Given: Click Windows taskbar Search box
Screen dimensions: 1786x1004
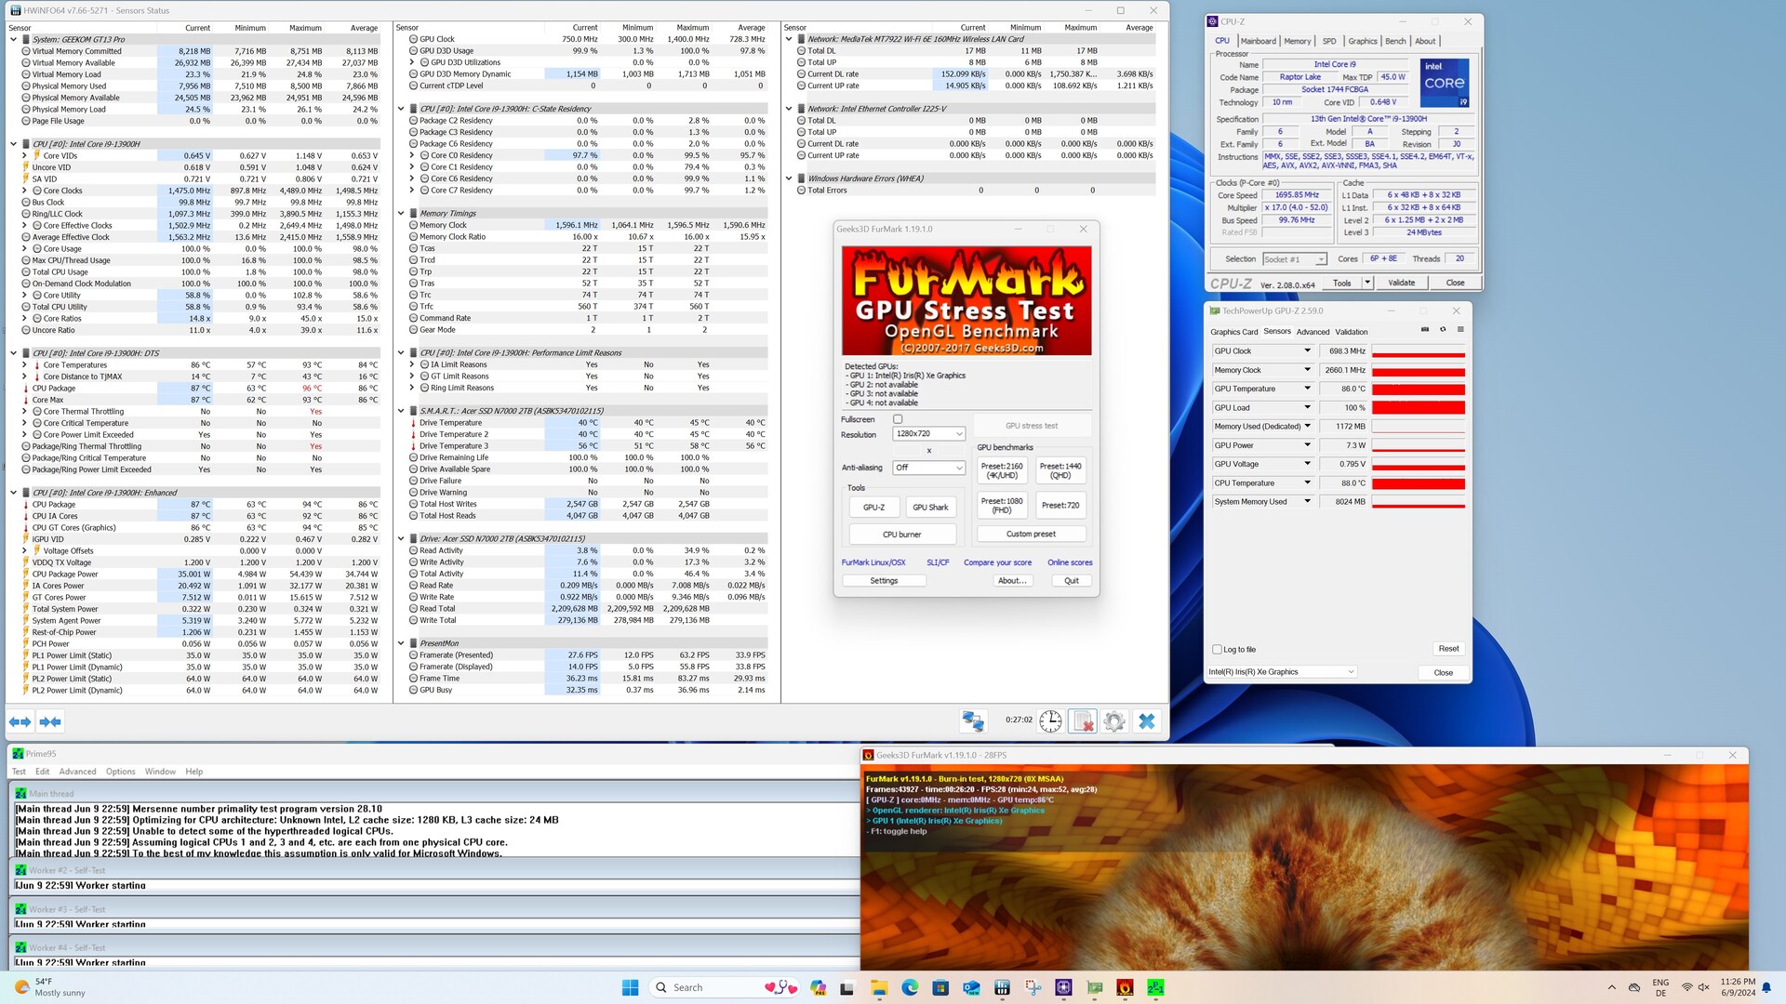Looking at the screenshot, I should (x=724, y=987).
